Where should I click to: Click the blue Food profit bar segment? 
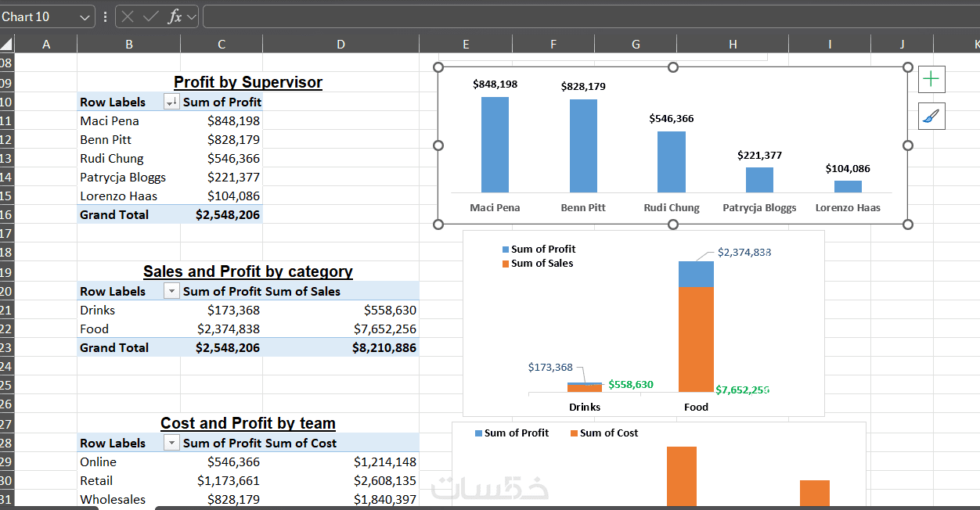coord(696,275)
